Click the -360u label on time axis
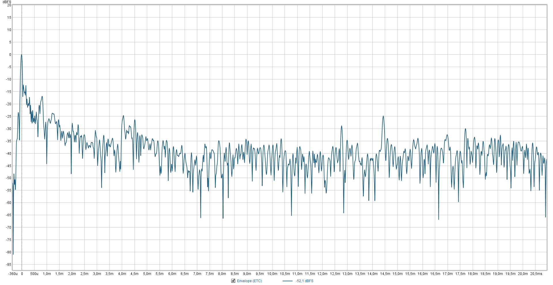 [13, 274]
